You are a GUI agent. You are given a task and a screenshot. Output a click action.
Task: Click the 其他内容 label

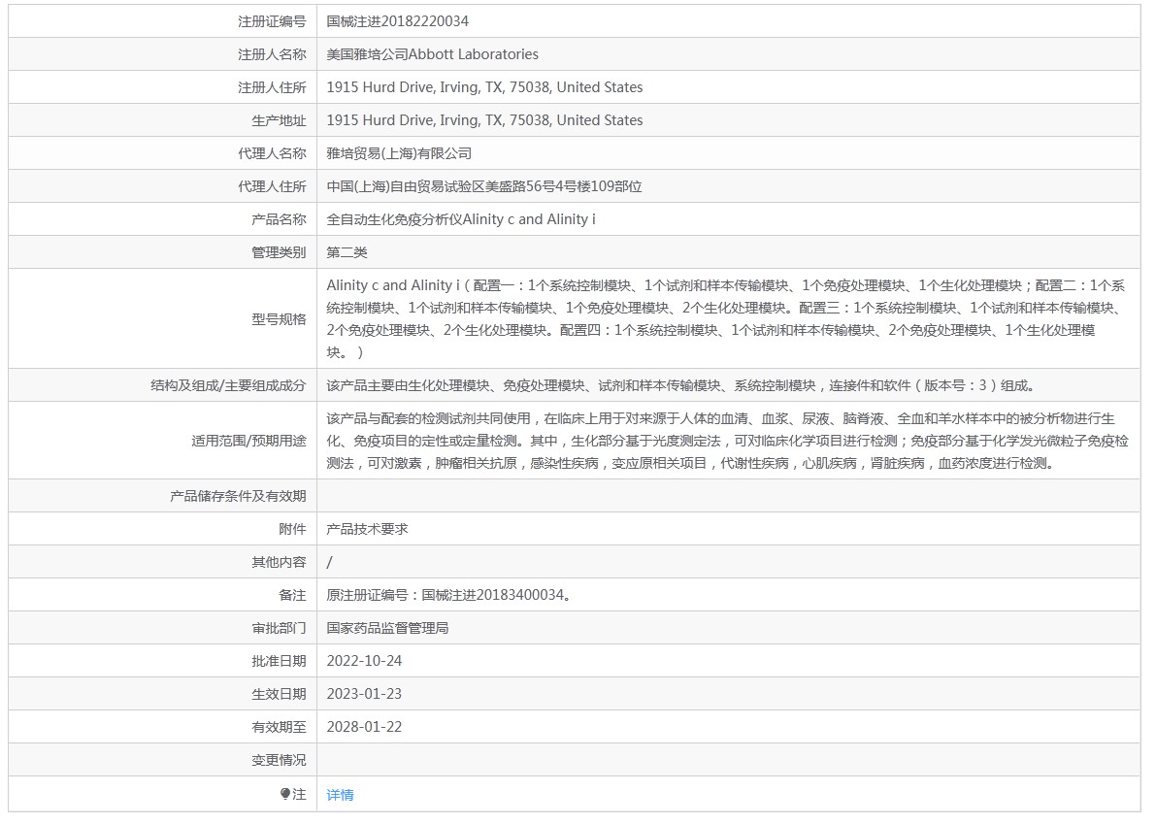tap(279, 562)
